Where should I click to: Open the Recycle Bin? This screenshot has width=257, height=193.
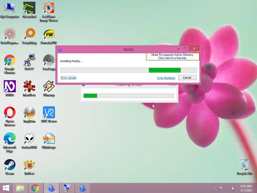[244, 167]
